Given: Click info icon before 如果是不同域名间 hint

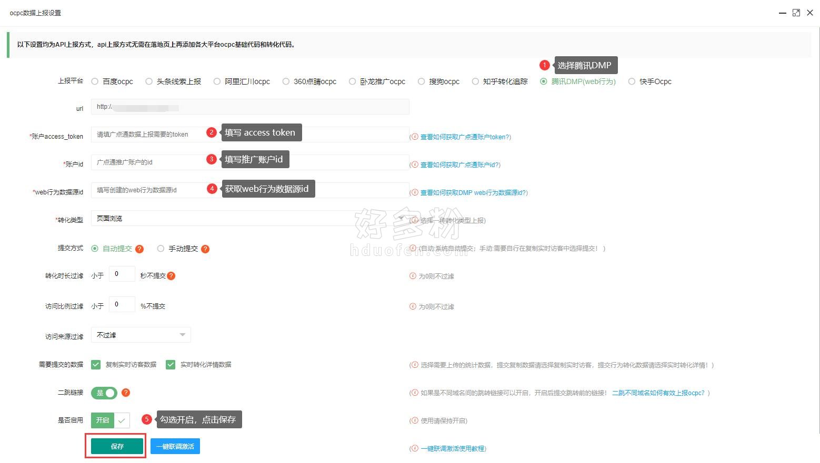Looking at the screenshot, I should (x=415, y=393).
